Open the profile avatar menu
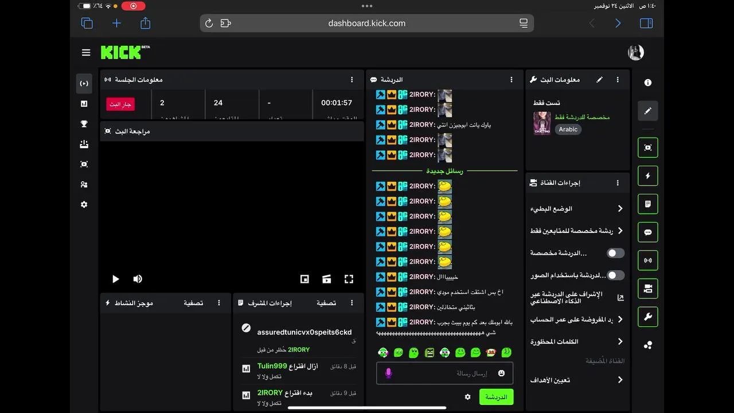The height and width of the screenshot is (413, 734). coord(635,52)
